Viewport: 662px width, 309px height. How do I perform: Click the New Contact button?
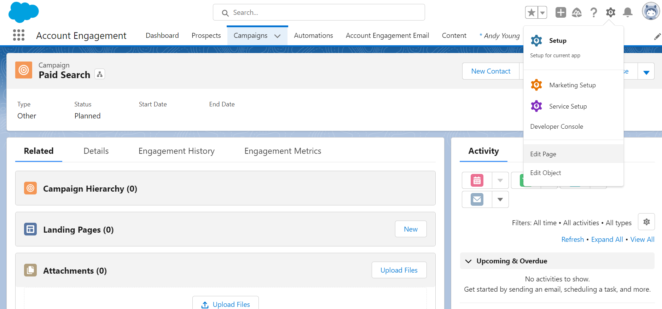[491, 71]
